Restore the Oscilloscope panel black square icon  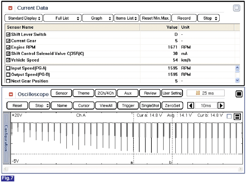[239, 94]
